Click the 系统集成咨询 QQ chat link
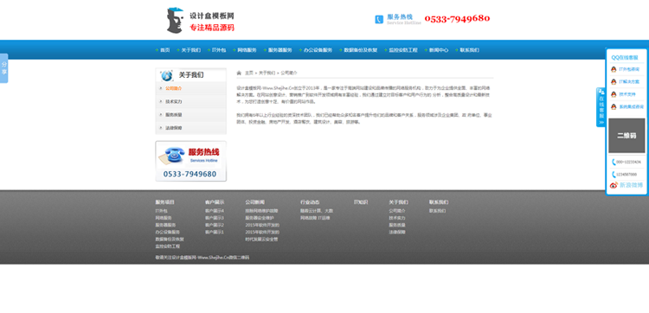 [631, 106]
